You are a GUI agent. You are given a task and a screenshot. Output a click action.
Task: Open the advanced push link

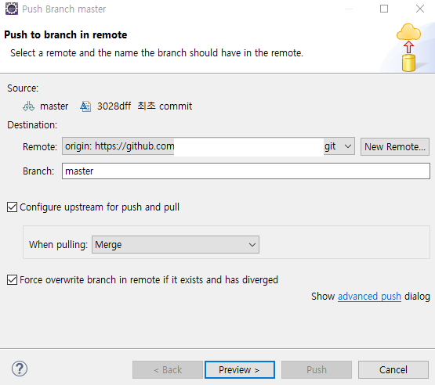pyautogui.click(x=369, y=297)
